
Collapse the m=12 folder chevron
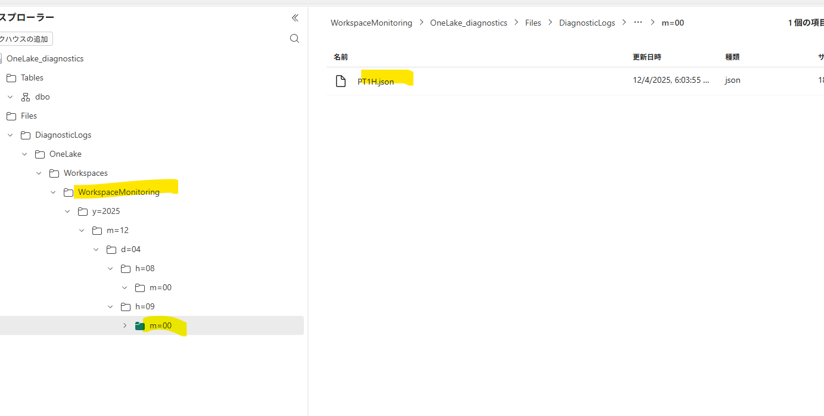82,230
